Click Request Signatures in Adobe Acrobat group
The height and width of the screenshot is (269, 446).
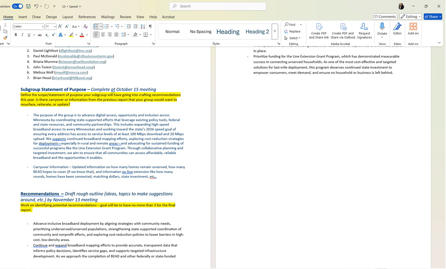coord(364,30)
